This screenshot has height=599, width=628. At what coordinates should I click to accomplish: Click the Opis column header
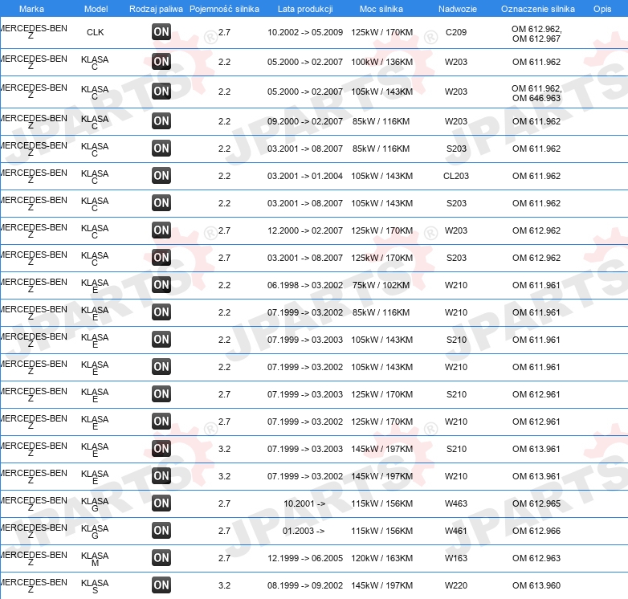click(x=602, y=9)
